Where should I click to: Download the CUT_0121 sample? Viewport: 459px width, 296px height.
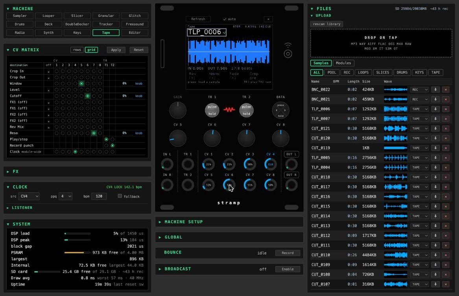pyautogui.click(x=435, y=129)
